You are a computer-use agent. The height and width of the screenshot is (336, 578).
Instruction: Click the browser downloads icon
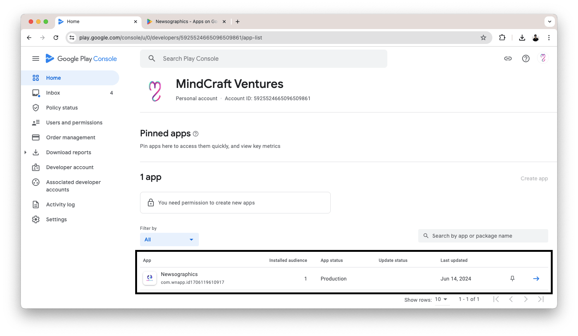coord(522,38)
